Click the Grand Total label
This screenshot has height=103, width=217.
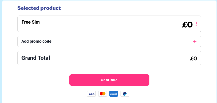35,58
